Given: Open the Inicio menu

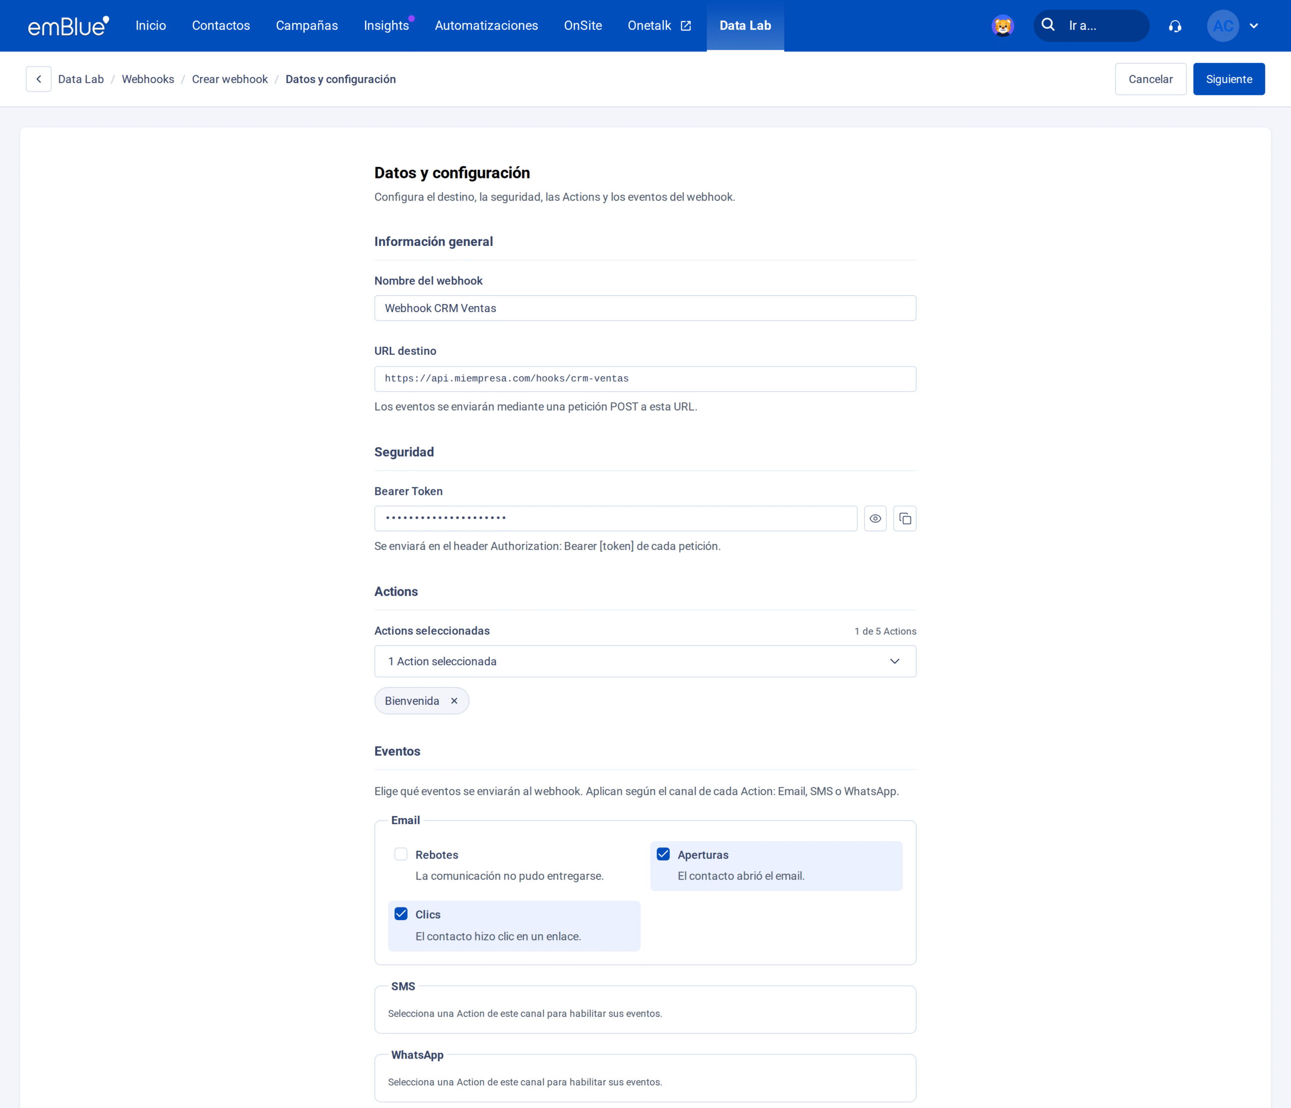Looking at the screenshot, I should [x=151, y=26].
